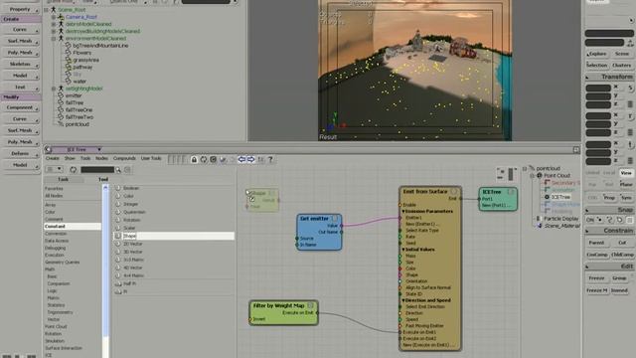Open the Create menu in ICE Tree
The height and width of the screenshot is (358, 636).
point(53,158)
